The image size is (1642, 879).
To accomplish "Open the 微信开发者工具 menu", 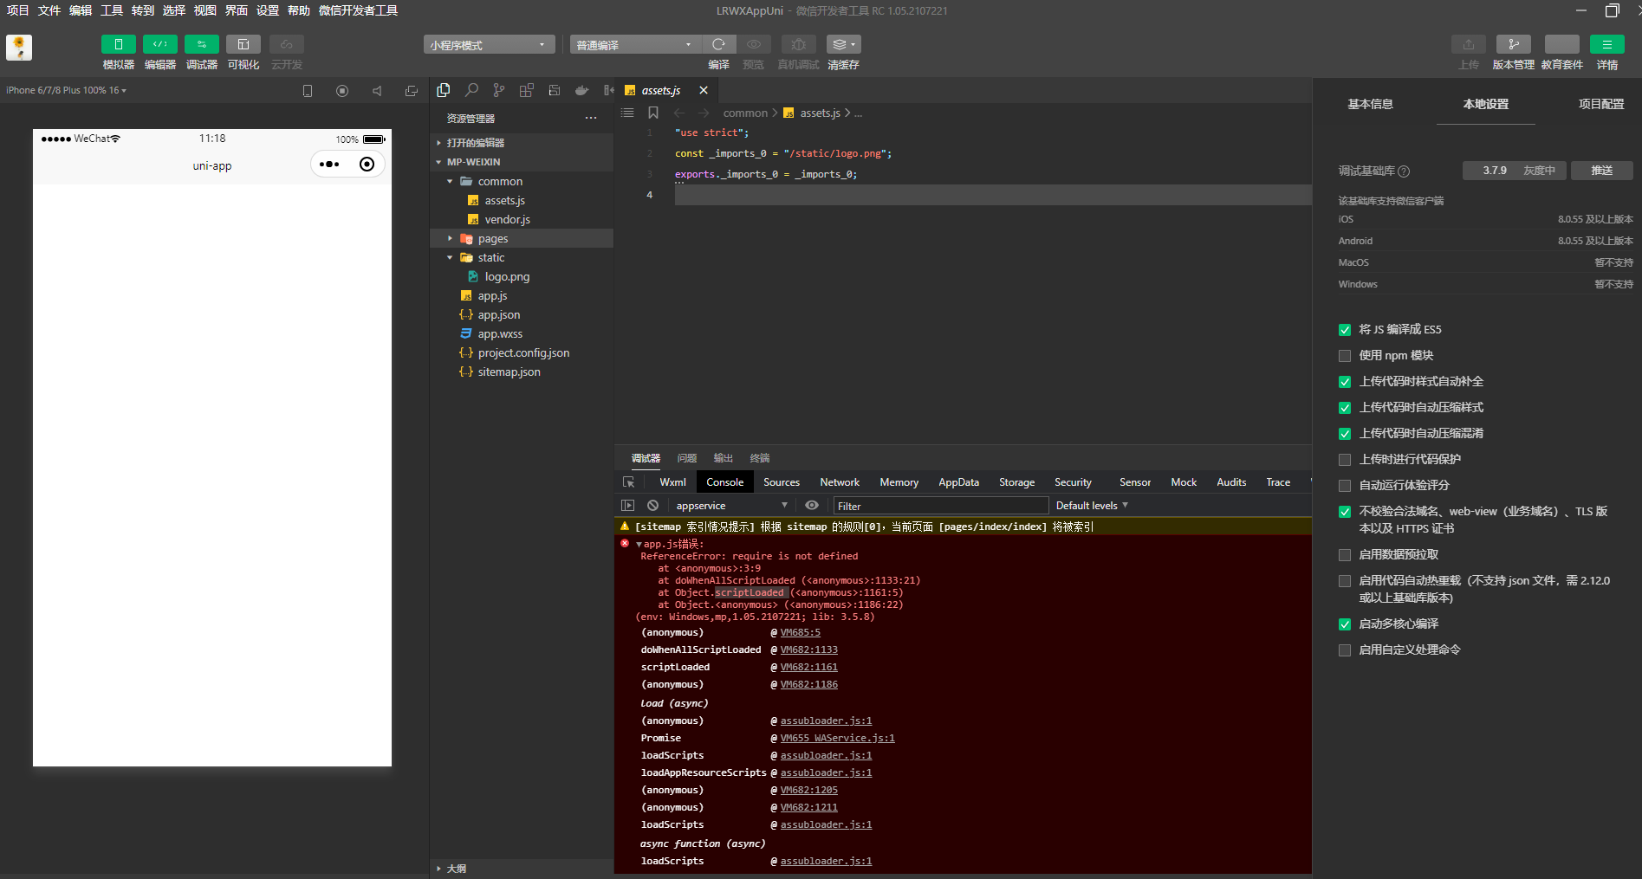I will [x=358, y=10].
